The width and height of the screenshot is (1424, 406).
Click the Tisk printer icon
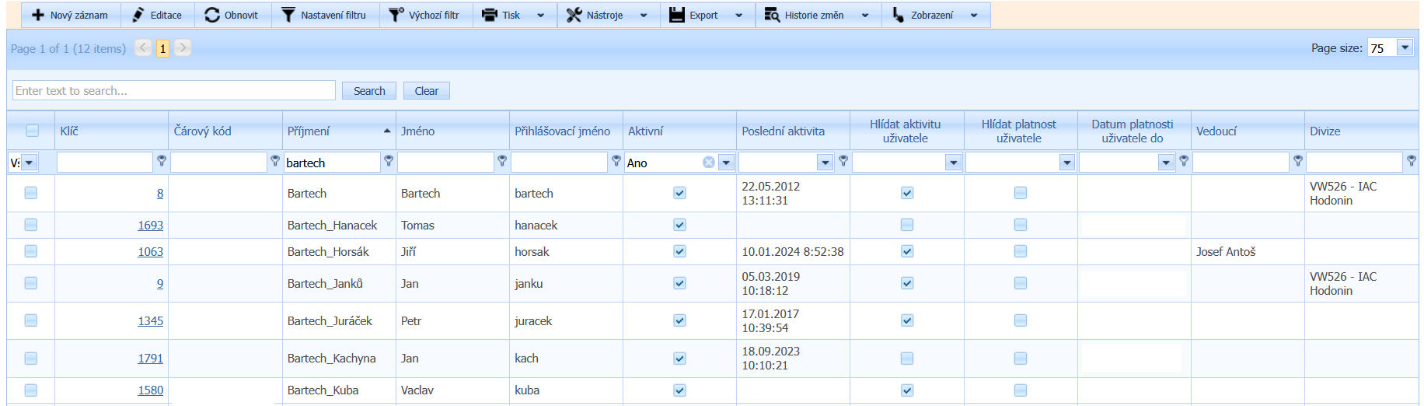click(489, 15)
